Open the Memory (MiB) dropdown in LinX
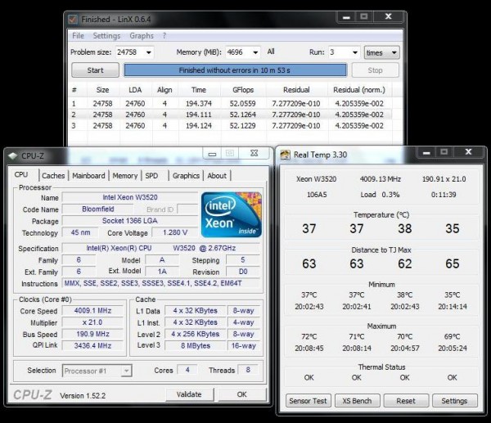This screenshot has width=491, height=423. click(x=255, y=52)
